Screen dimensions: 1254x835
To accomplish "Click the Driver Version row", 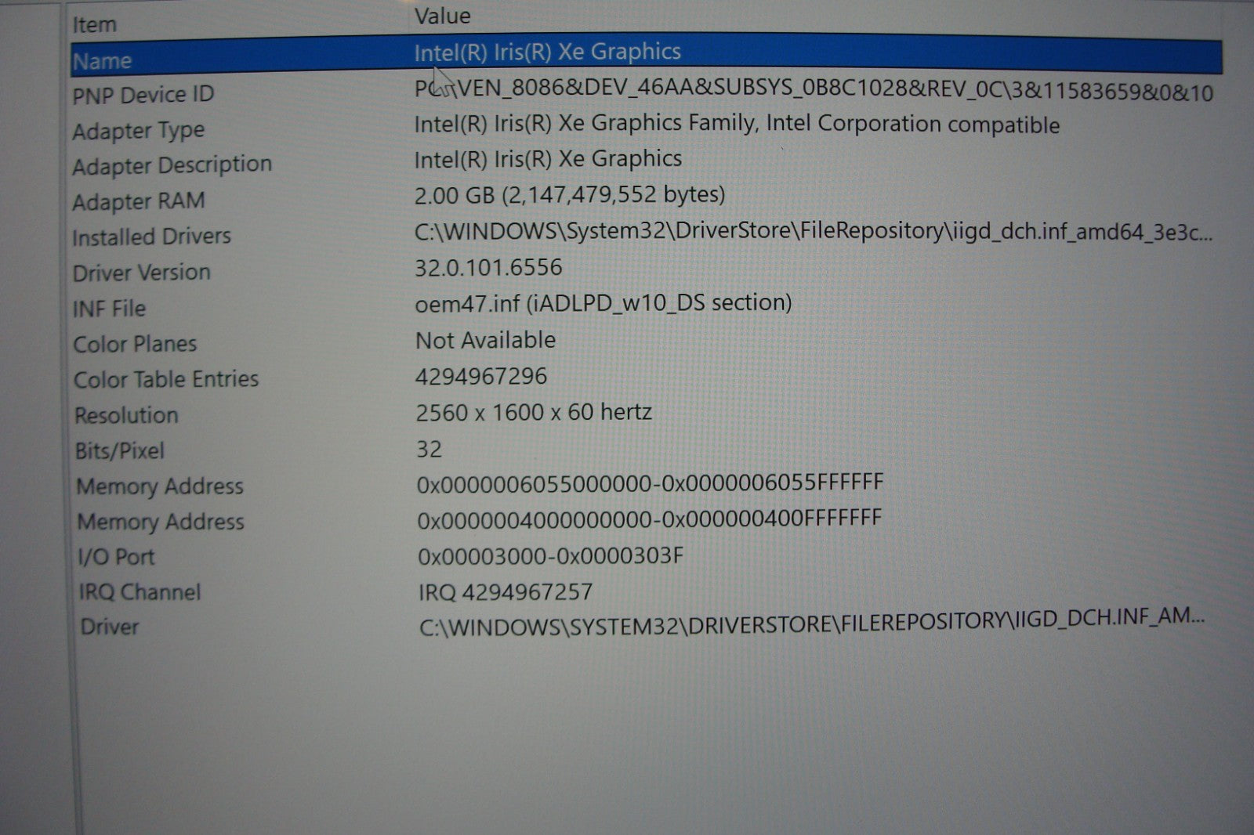I will [142, 273].
